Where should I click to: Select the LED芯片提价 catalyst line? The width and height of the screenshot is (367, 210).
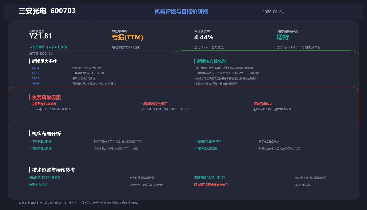[x=216, y=83]
